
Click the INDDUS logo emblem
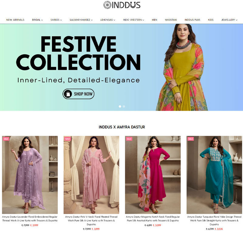pyautogui.click(x=107, y=5)
